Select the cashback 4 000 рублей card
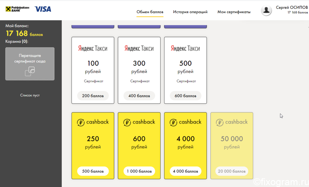Viewport: 309px width, 187px height. point(186,146)
